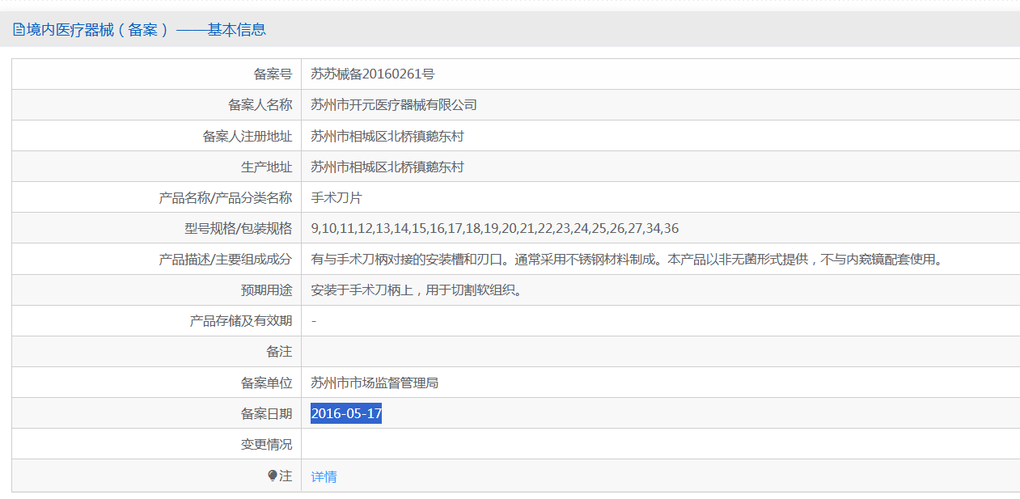Click the description starting 有与手术刀柄对接的安装槽
Viewport: 1020px width, 499px height.
pyautogui.click(x=628, y=259)
